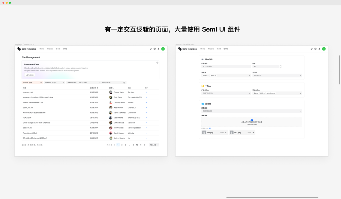Screen dimensions: 341x199
Task: Click the cloud upload icon in 评审要素 area
Action: click(x=252, y=119)
